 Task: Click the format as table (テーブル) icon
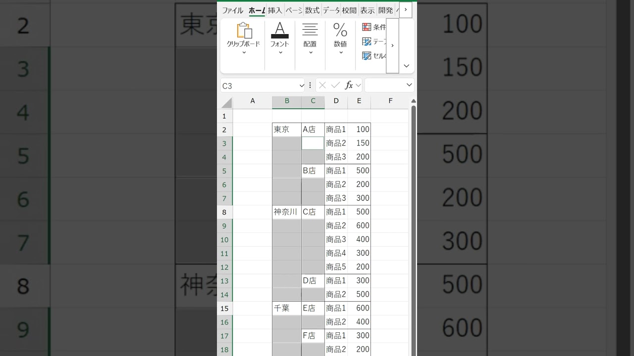[x=367, y=42]
